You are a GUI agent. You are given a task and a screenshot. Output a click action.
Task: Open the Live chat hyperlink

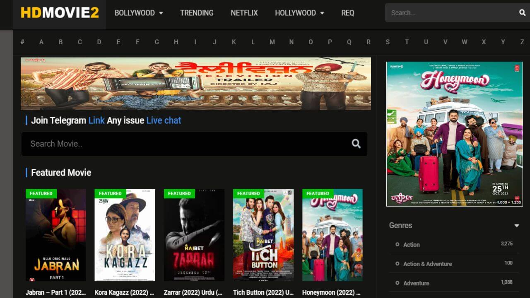(x=164, y=120)
